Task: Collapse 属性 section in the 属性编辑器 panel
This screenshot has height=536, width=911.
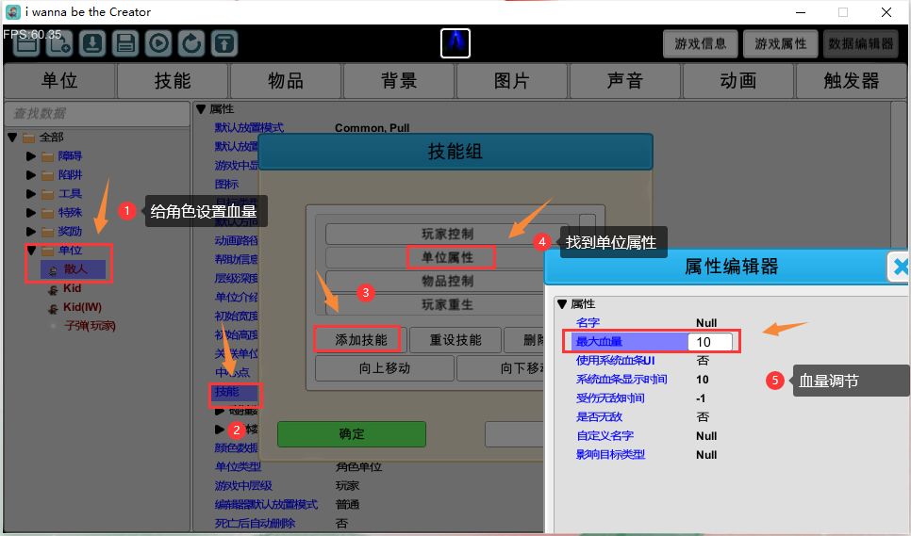Action: [562, 304]
